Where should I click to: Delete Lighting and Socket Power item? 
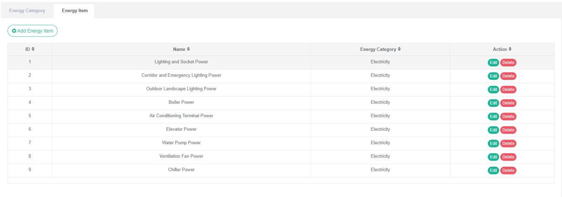(x=508, y=63)
